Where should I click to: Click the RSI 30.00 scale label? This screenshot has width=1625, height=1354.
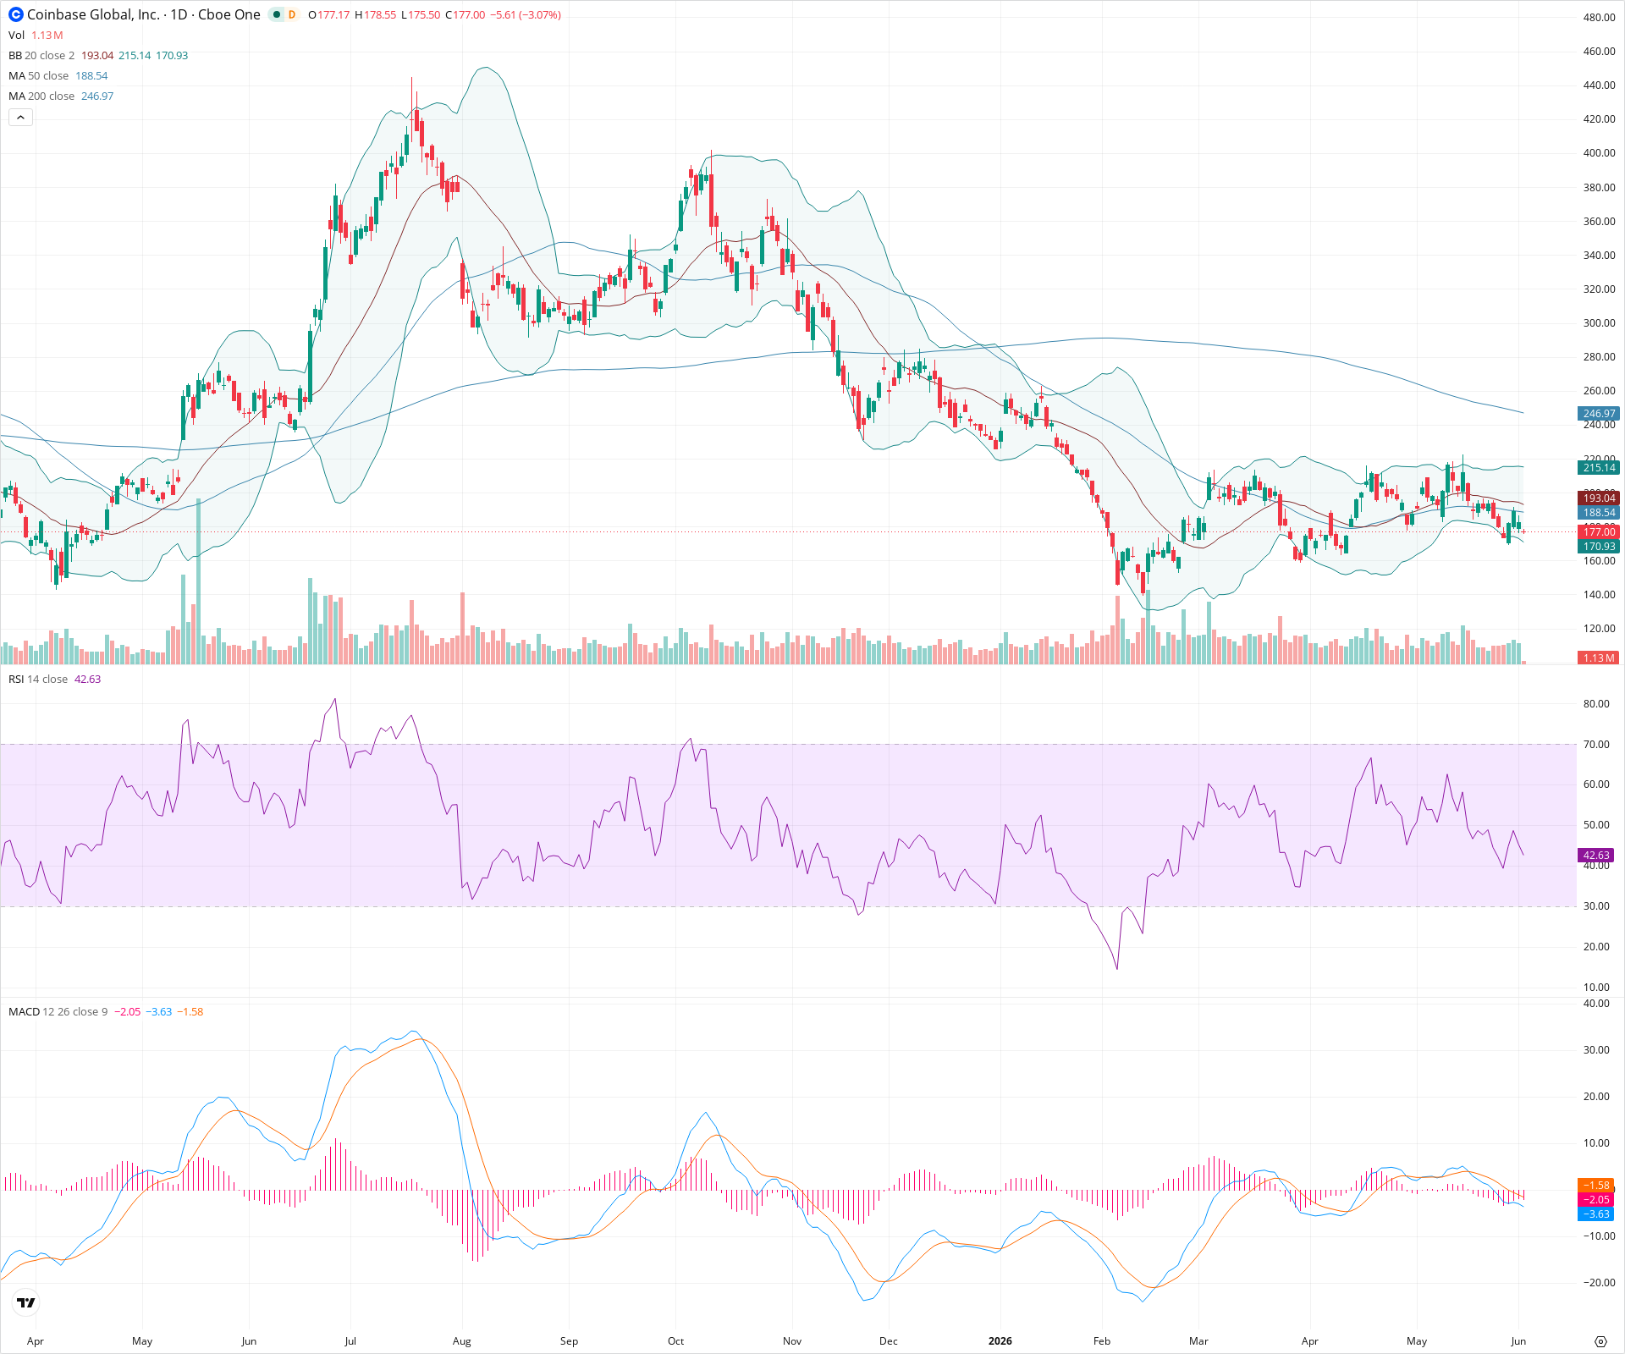pos(1597,905)
